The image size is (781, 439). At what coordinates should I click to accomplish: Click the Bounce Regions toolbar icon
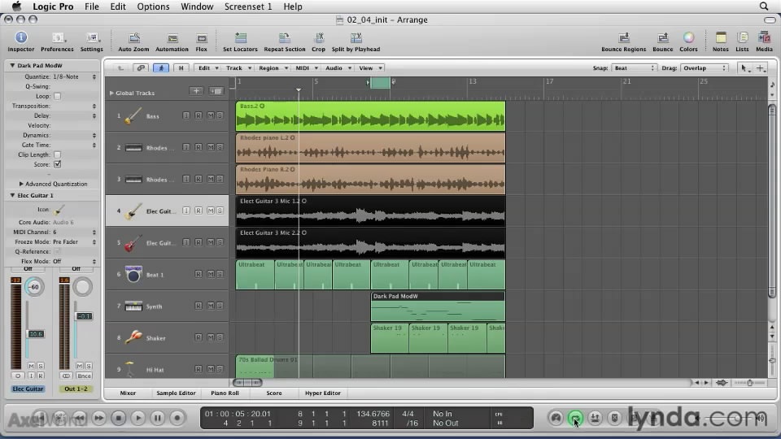click(623, 38)
